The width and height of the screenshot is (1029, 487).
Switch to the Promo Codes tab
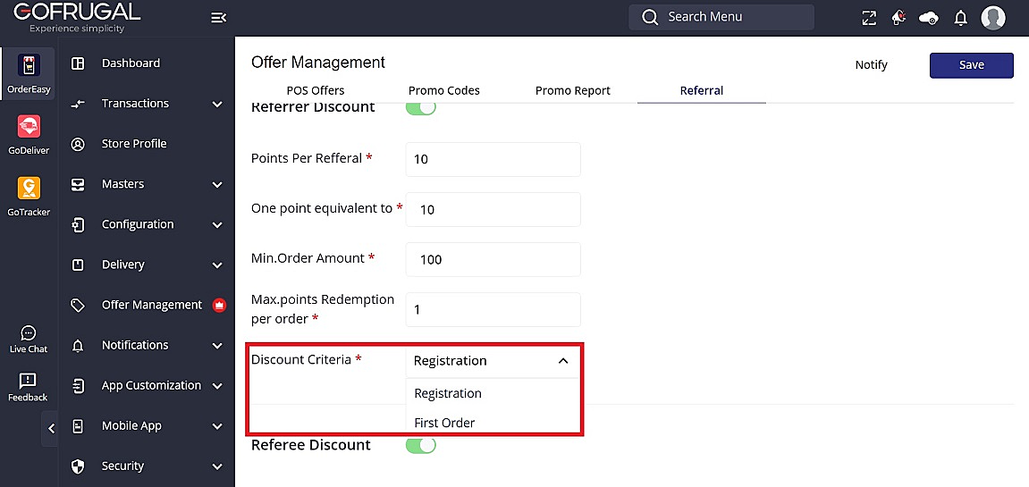coord(444,90)
